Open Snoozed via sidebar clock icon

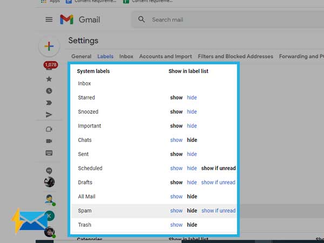[x=49, y=91]
